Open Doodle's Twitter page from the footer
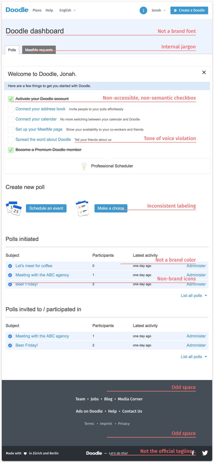 pos(205,453)
